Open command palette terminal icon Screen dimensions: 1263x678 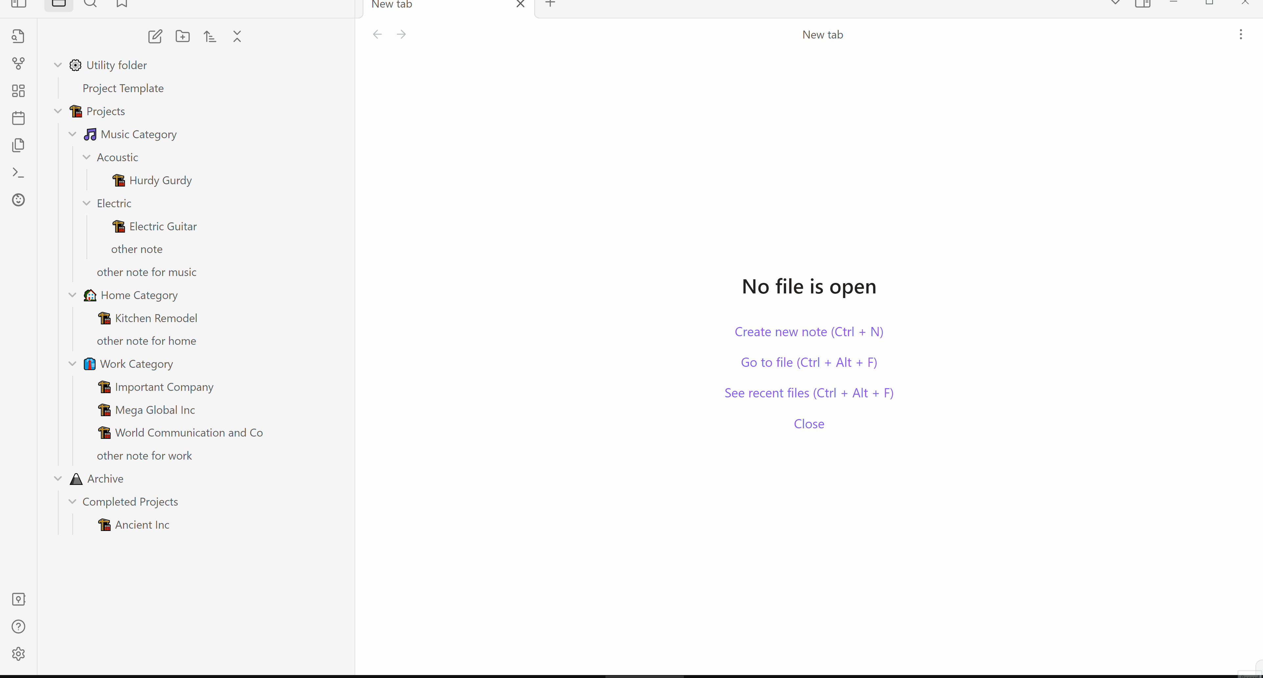point(18,173)
